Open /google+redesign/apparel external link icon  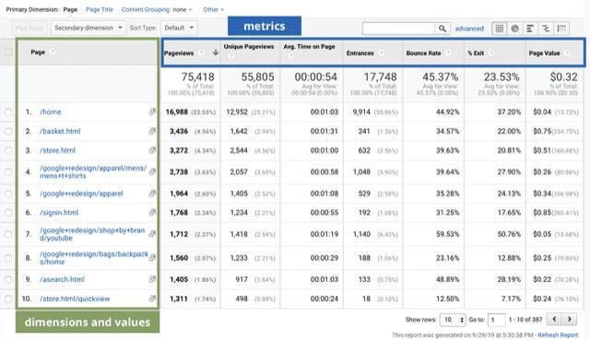click(152, 194)
